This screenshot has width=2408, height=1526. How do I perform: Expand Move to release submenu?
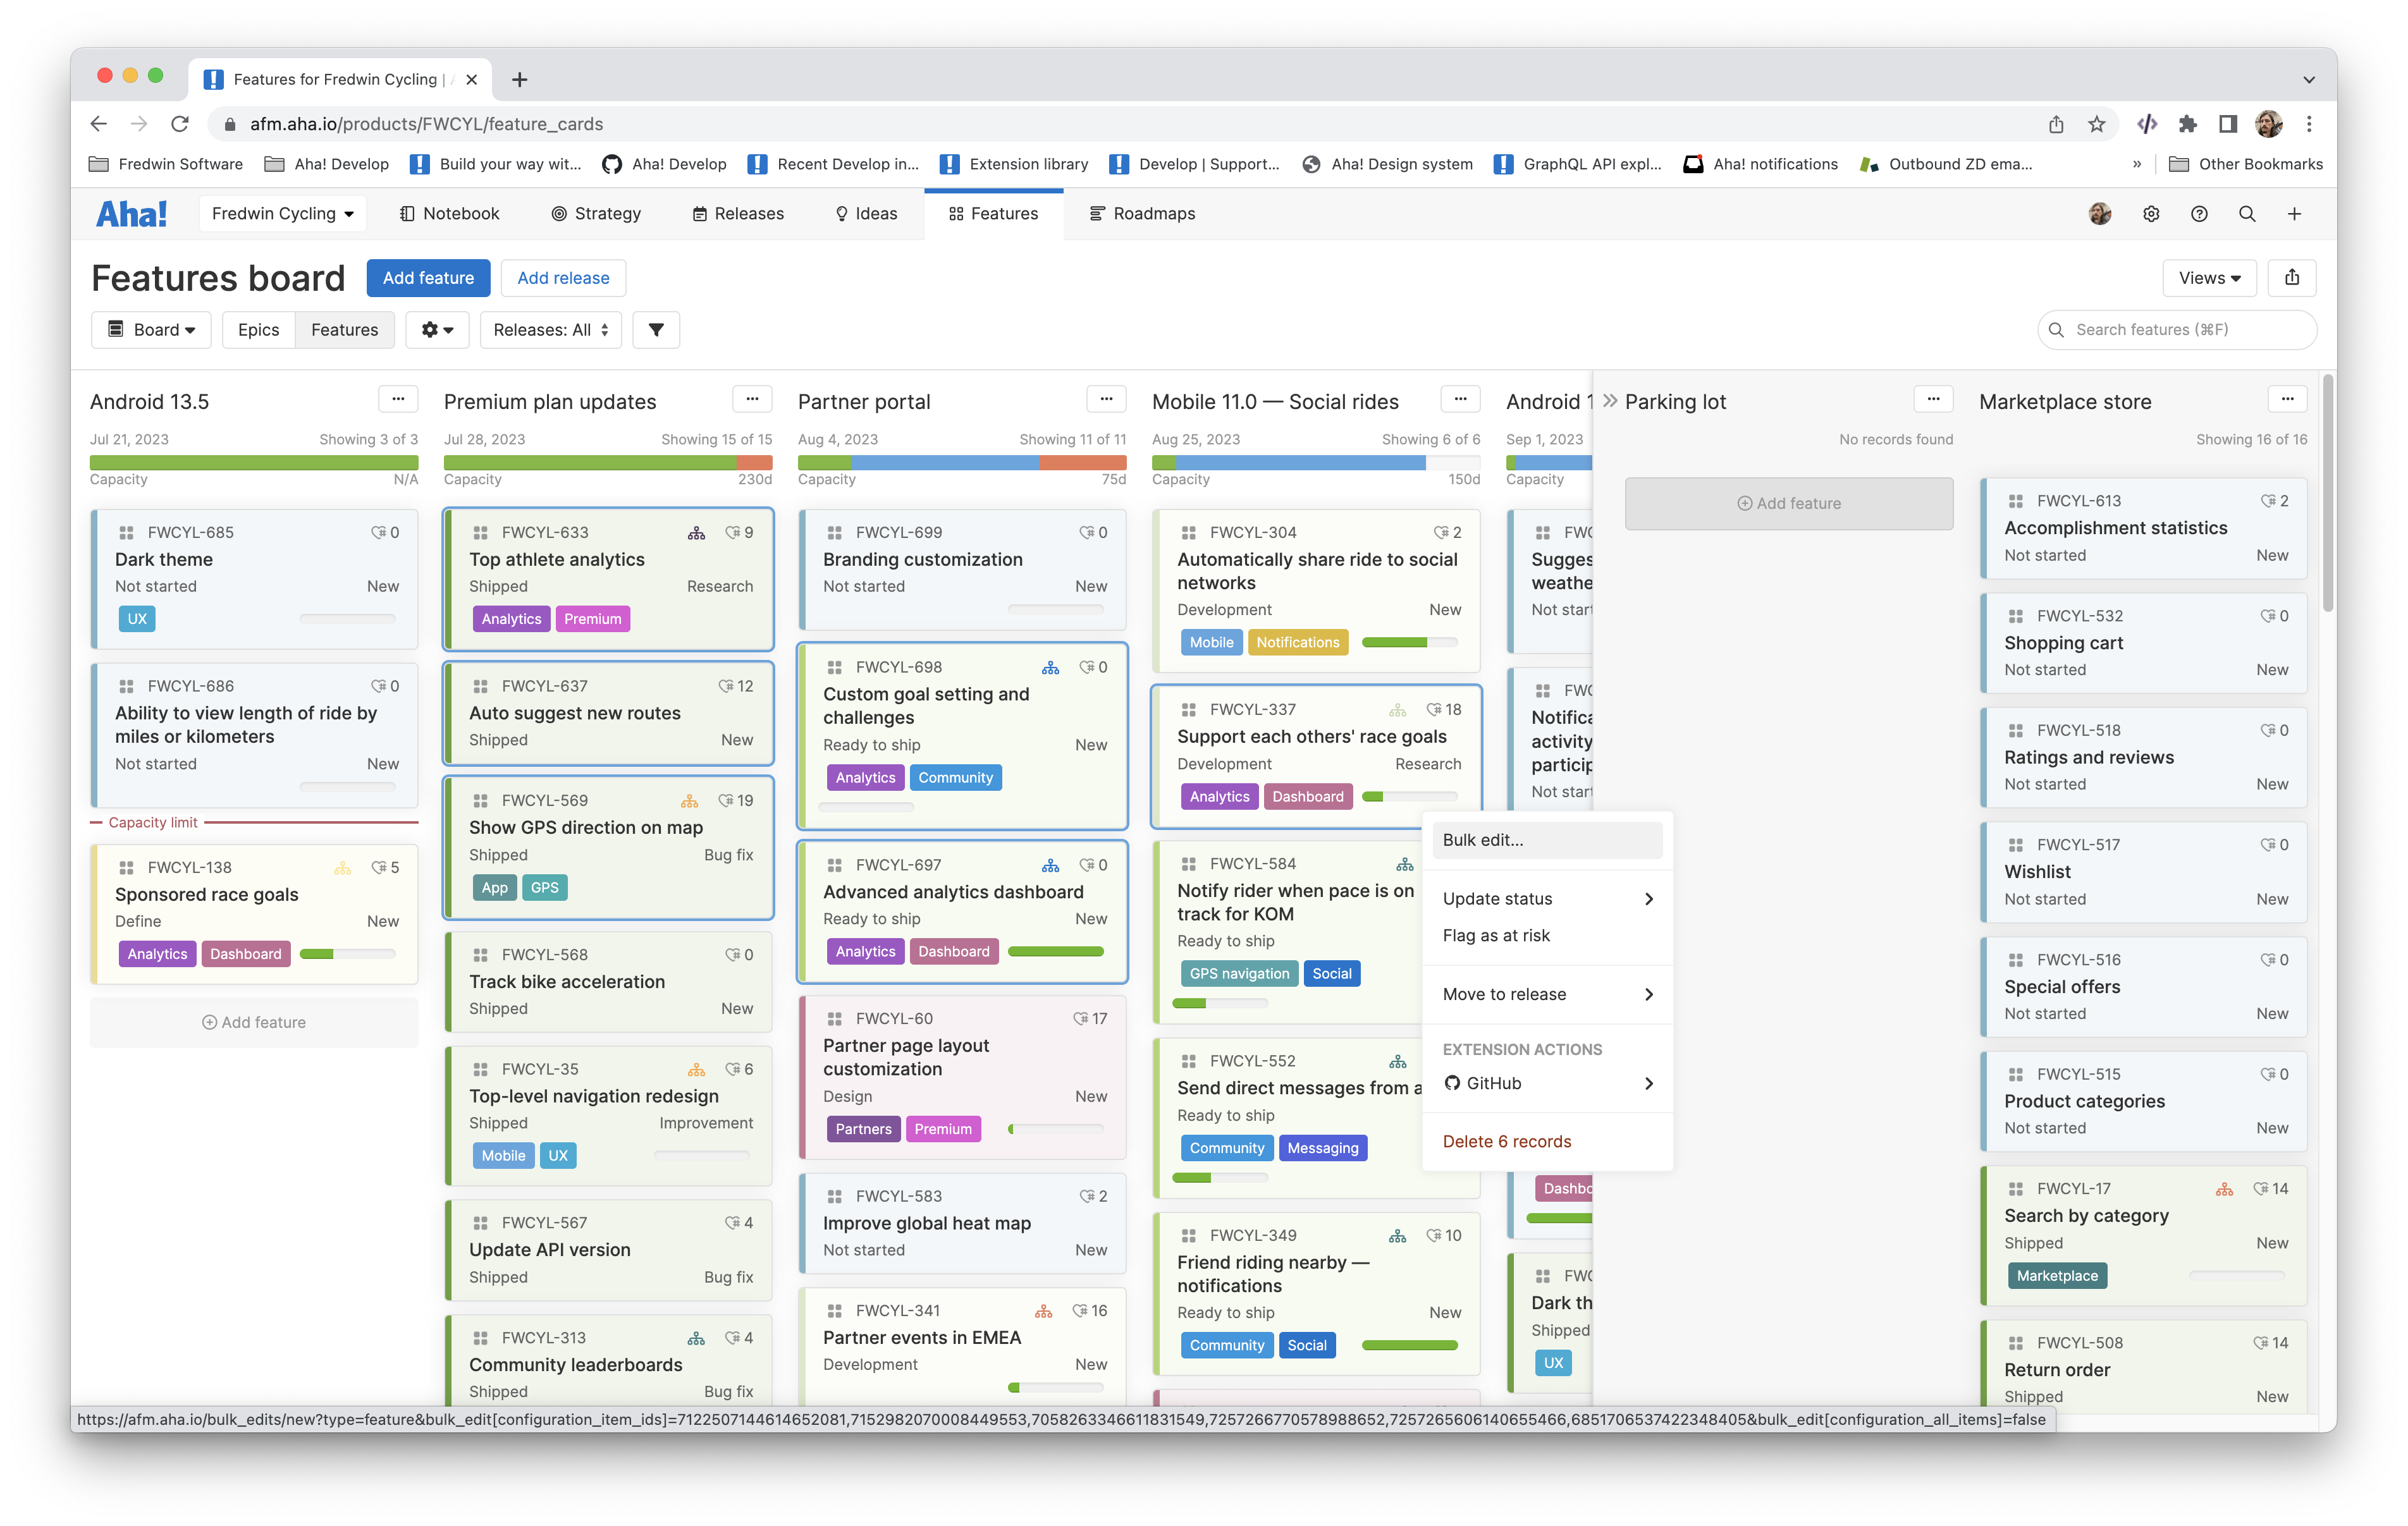pyautogui.click(x=1547, y=994)
